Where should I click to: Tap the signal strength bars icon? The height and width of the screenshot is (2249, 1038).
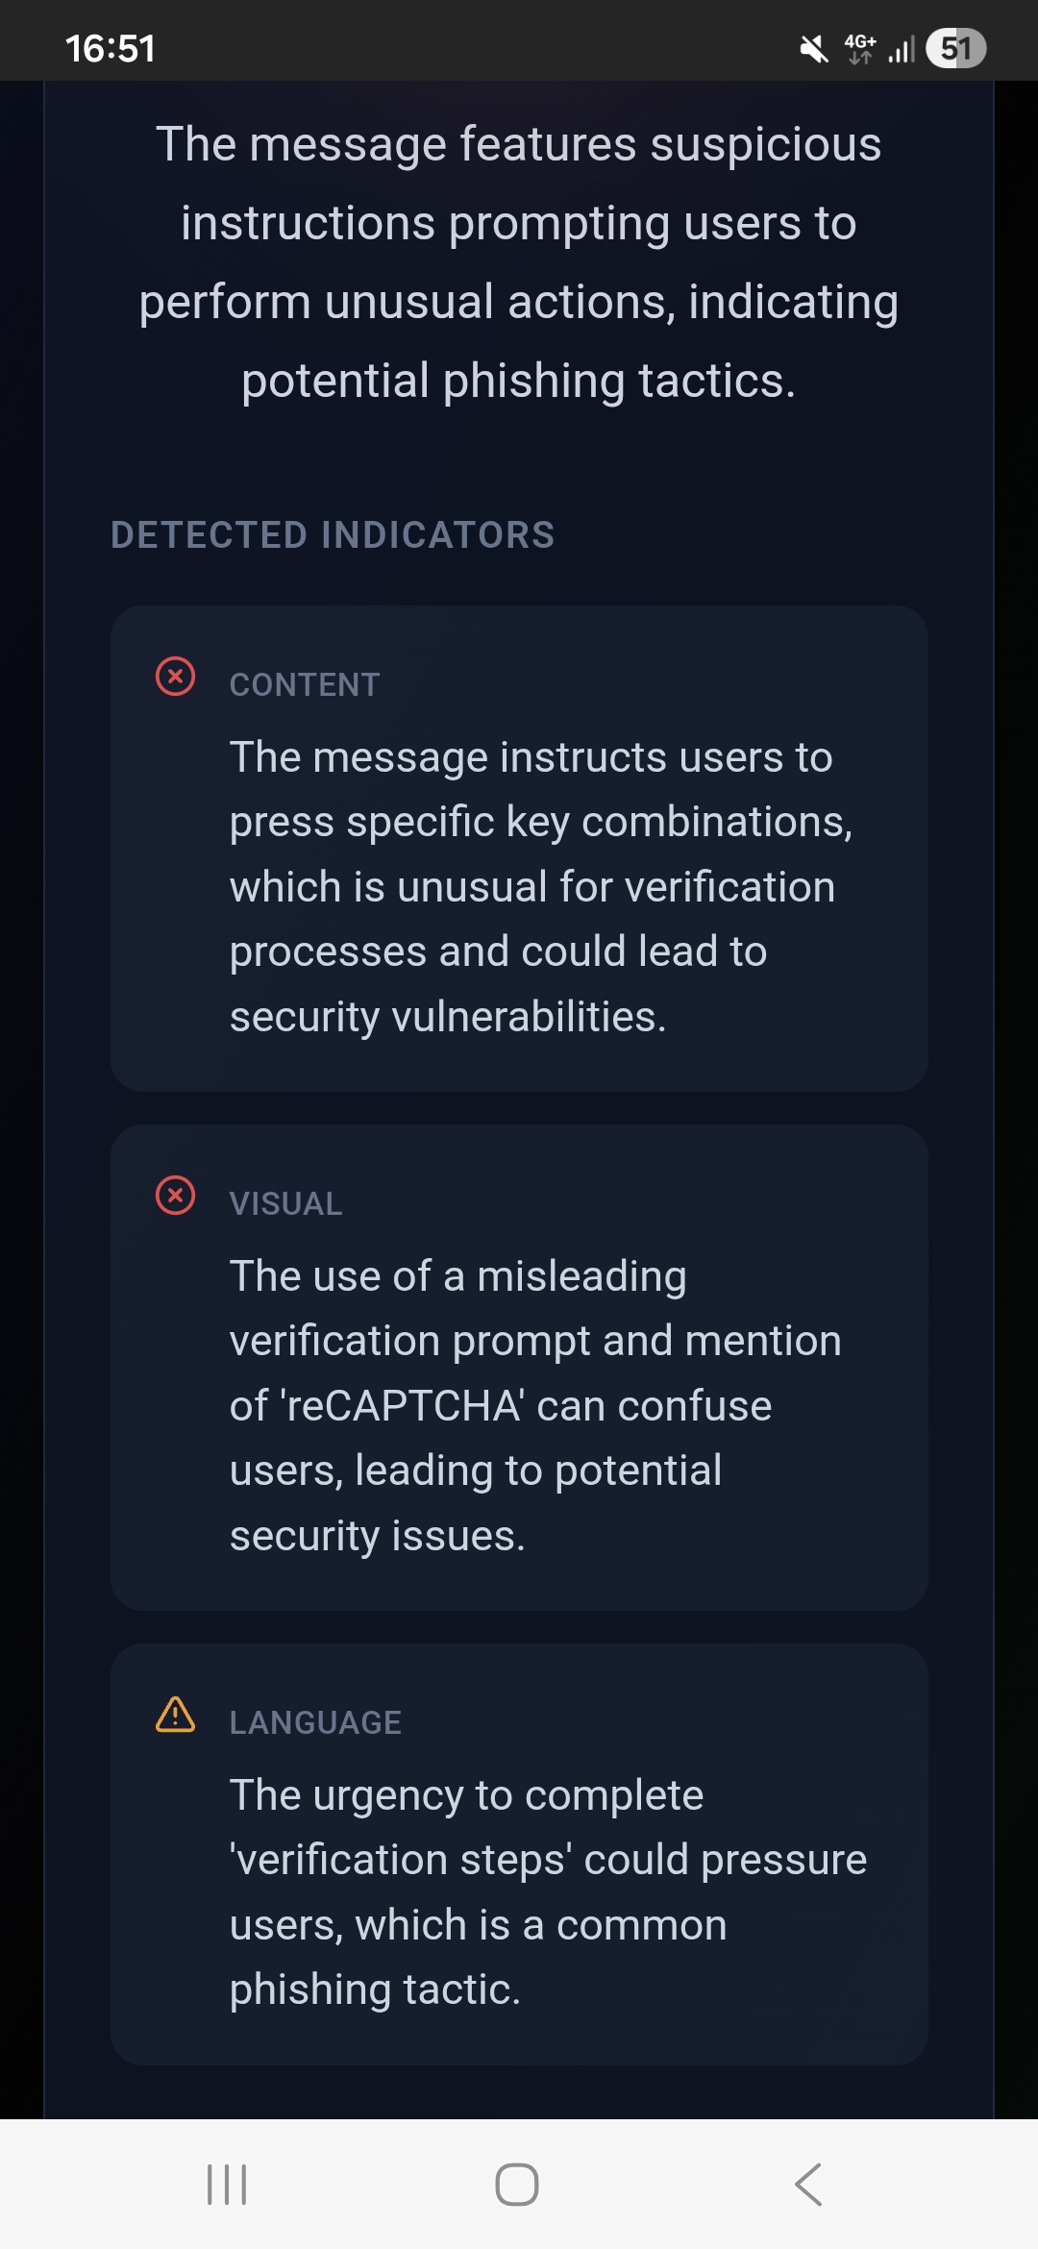[902, 49]
